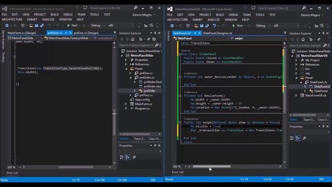Switch to Class View tab in right window

coord(324,119)
